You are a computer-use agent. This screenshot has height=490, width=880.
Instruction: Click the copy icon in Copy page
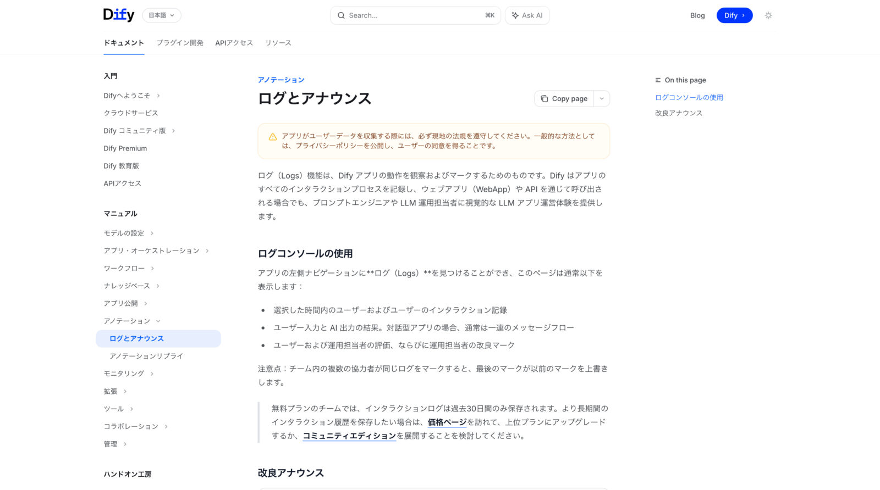(x=544, y=99)
